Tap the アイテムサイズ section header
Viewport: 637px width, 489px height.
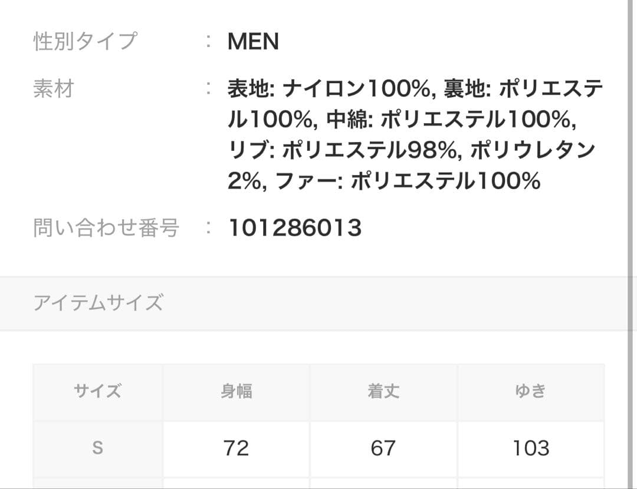point(98,303)
